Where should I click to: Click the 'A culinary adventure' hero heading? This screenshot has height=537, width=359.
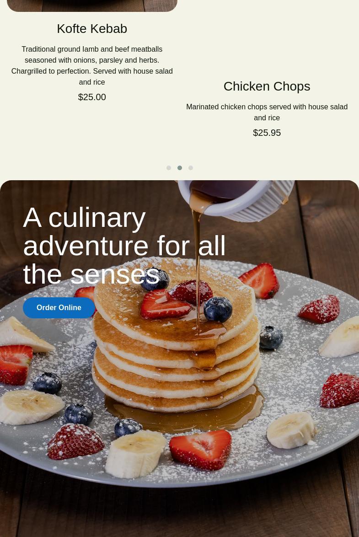point(124,246)
